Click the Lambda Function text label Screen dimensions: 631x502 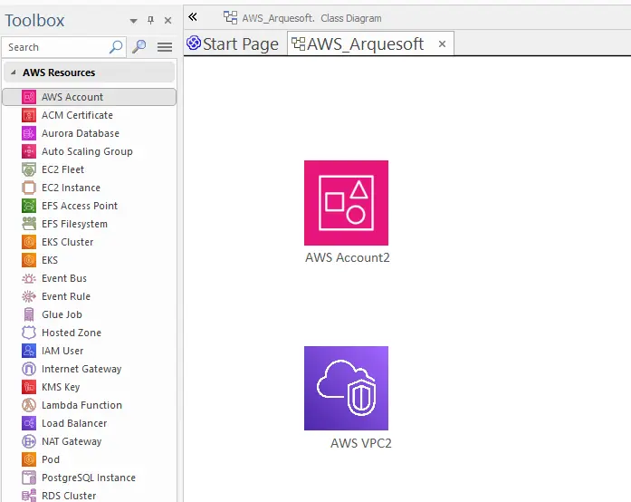(x=81, y=405)
